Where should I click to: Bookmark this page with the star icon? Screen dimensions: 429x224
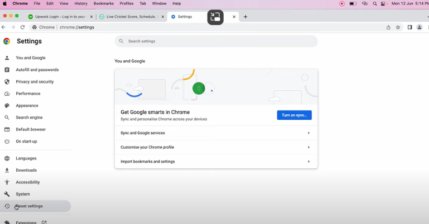coord(398,27)
